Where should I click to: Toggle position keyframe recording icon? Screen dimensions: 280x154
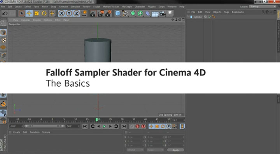151,126
